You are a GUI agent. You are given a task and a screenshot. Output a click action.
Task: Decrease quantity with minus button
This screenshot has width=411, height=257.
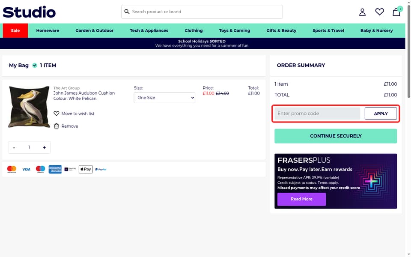pyautogui.click(x=14, y=147)
